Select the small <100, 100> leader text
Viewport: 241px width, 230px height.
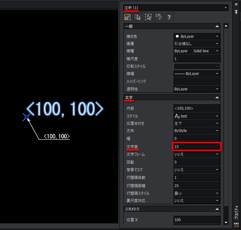[x=57, y=136]
